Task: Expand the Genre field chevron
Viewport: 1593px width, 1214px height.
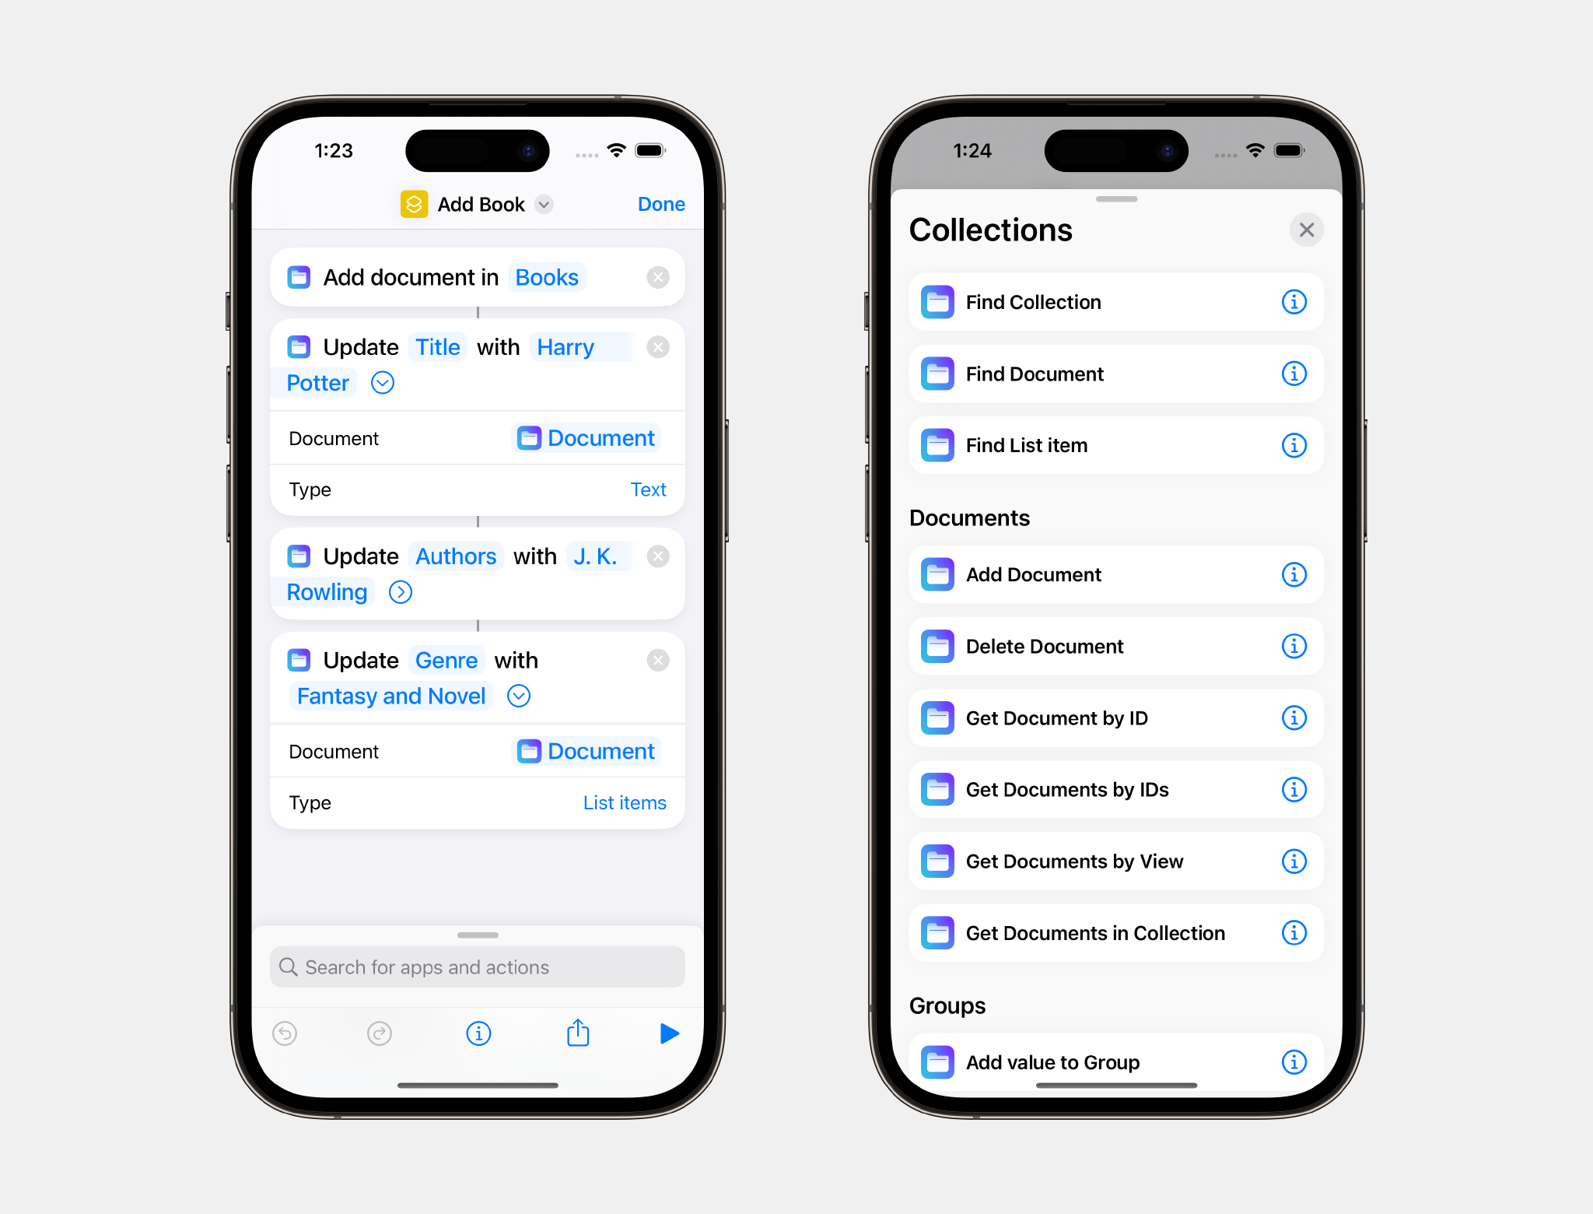Action: [x=517, y=696]
